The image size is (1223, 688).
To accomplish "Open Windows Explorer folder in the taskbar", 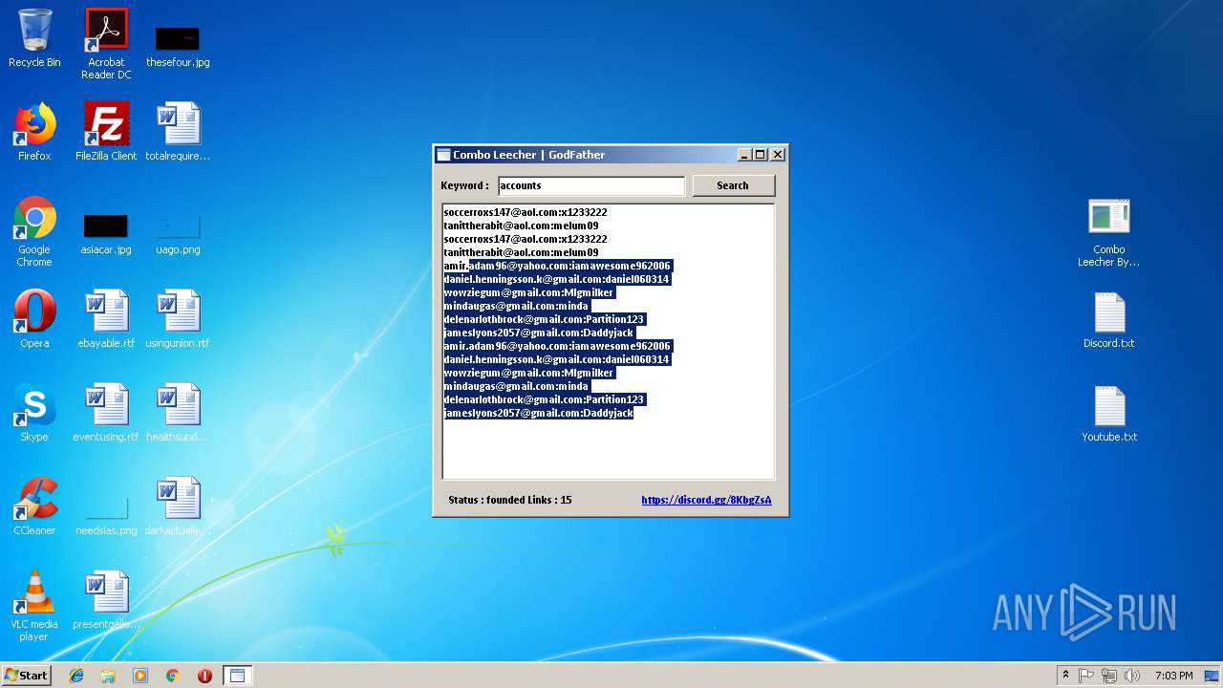I will click(x=108, y=676).
